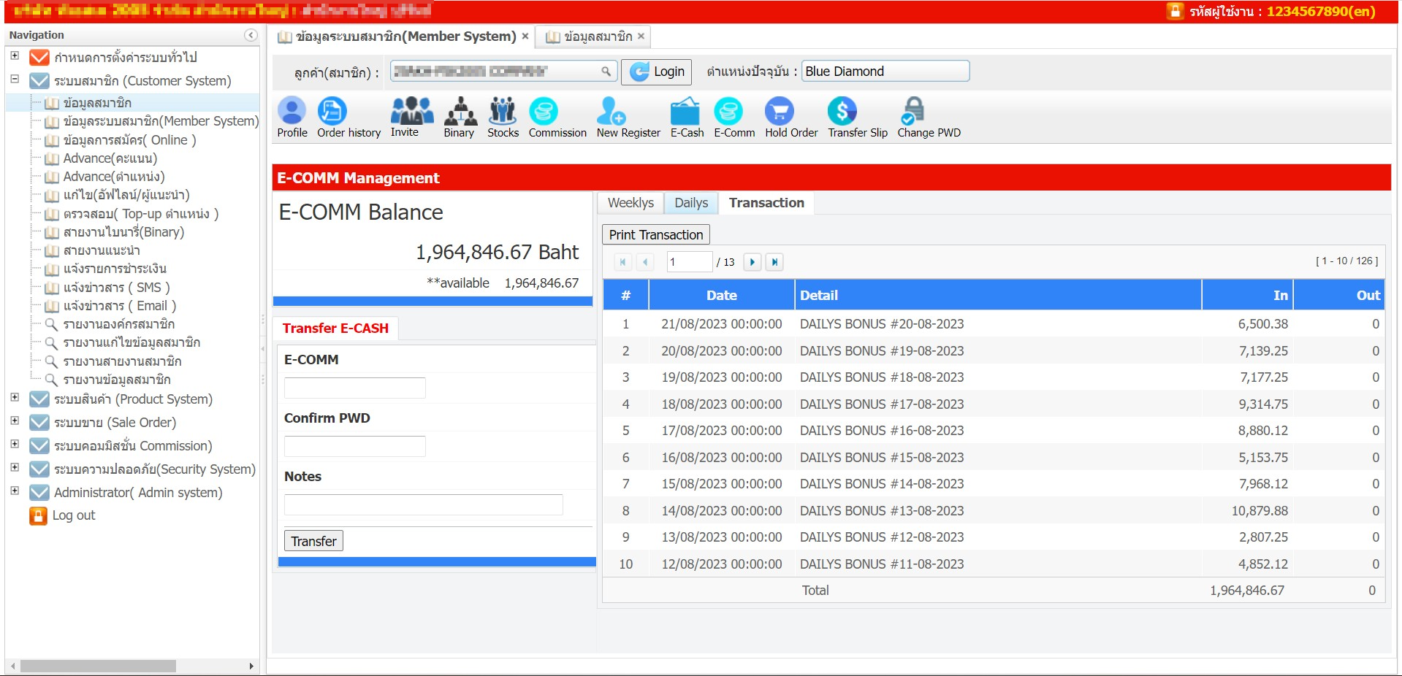Expand the Administrator tree node

click(x=15, y=491)
